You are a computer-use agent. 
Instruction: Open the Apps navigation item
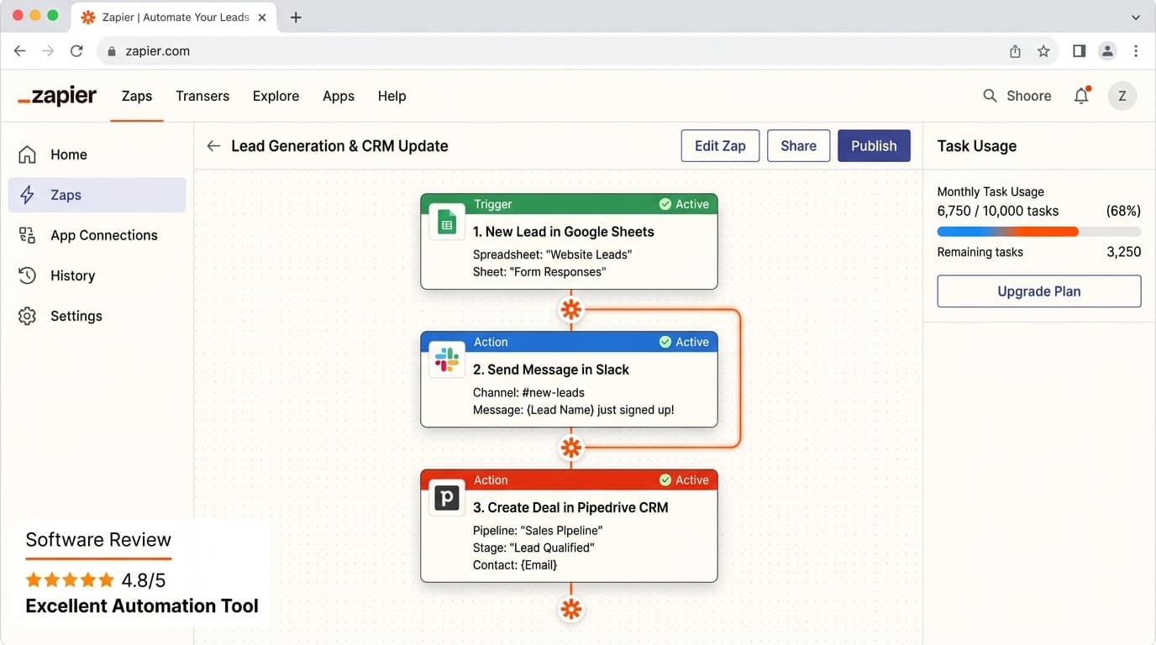(339, 96)
